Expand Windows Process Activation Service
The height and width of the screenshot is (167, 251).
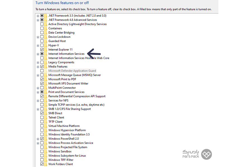click(x=38, y=143)
